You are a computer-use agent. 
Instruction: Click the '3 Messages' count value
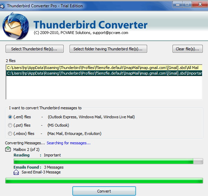point(54,167)
